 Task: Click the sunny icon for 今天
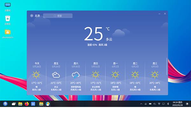[x=36, y=75]
